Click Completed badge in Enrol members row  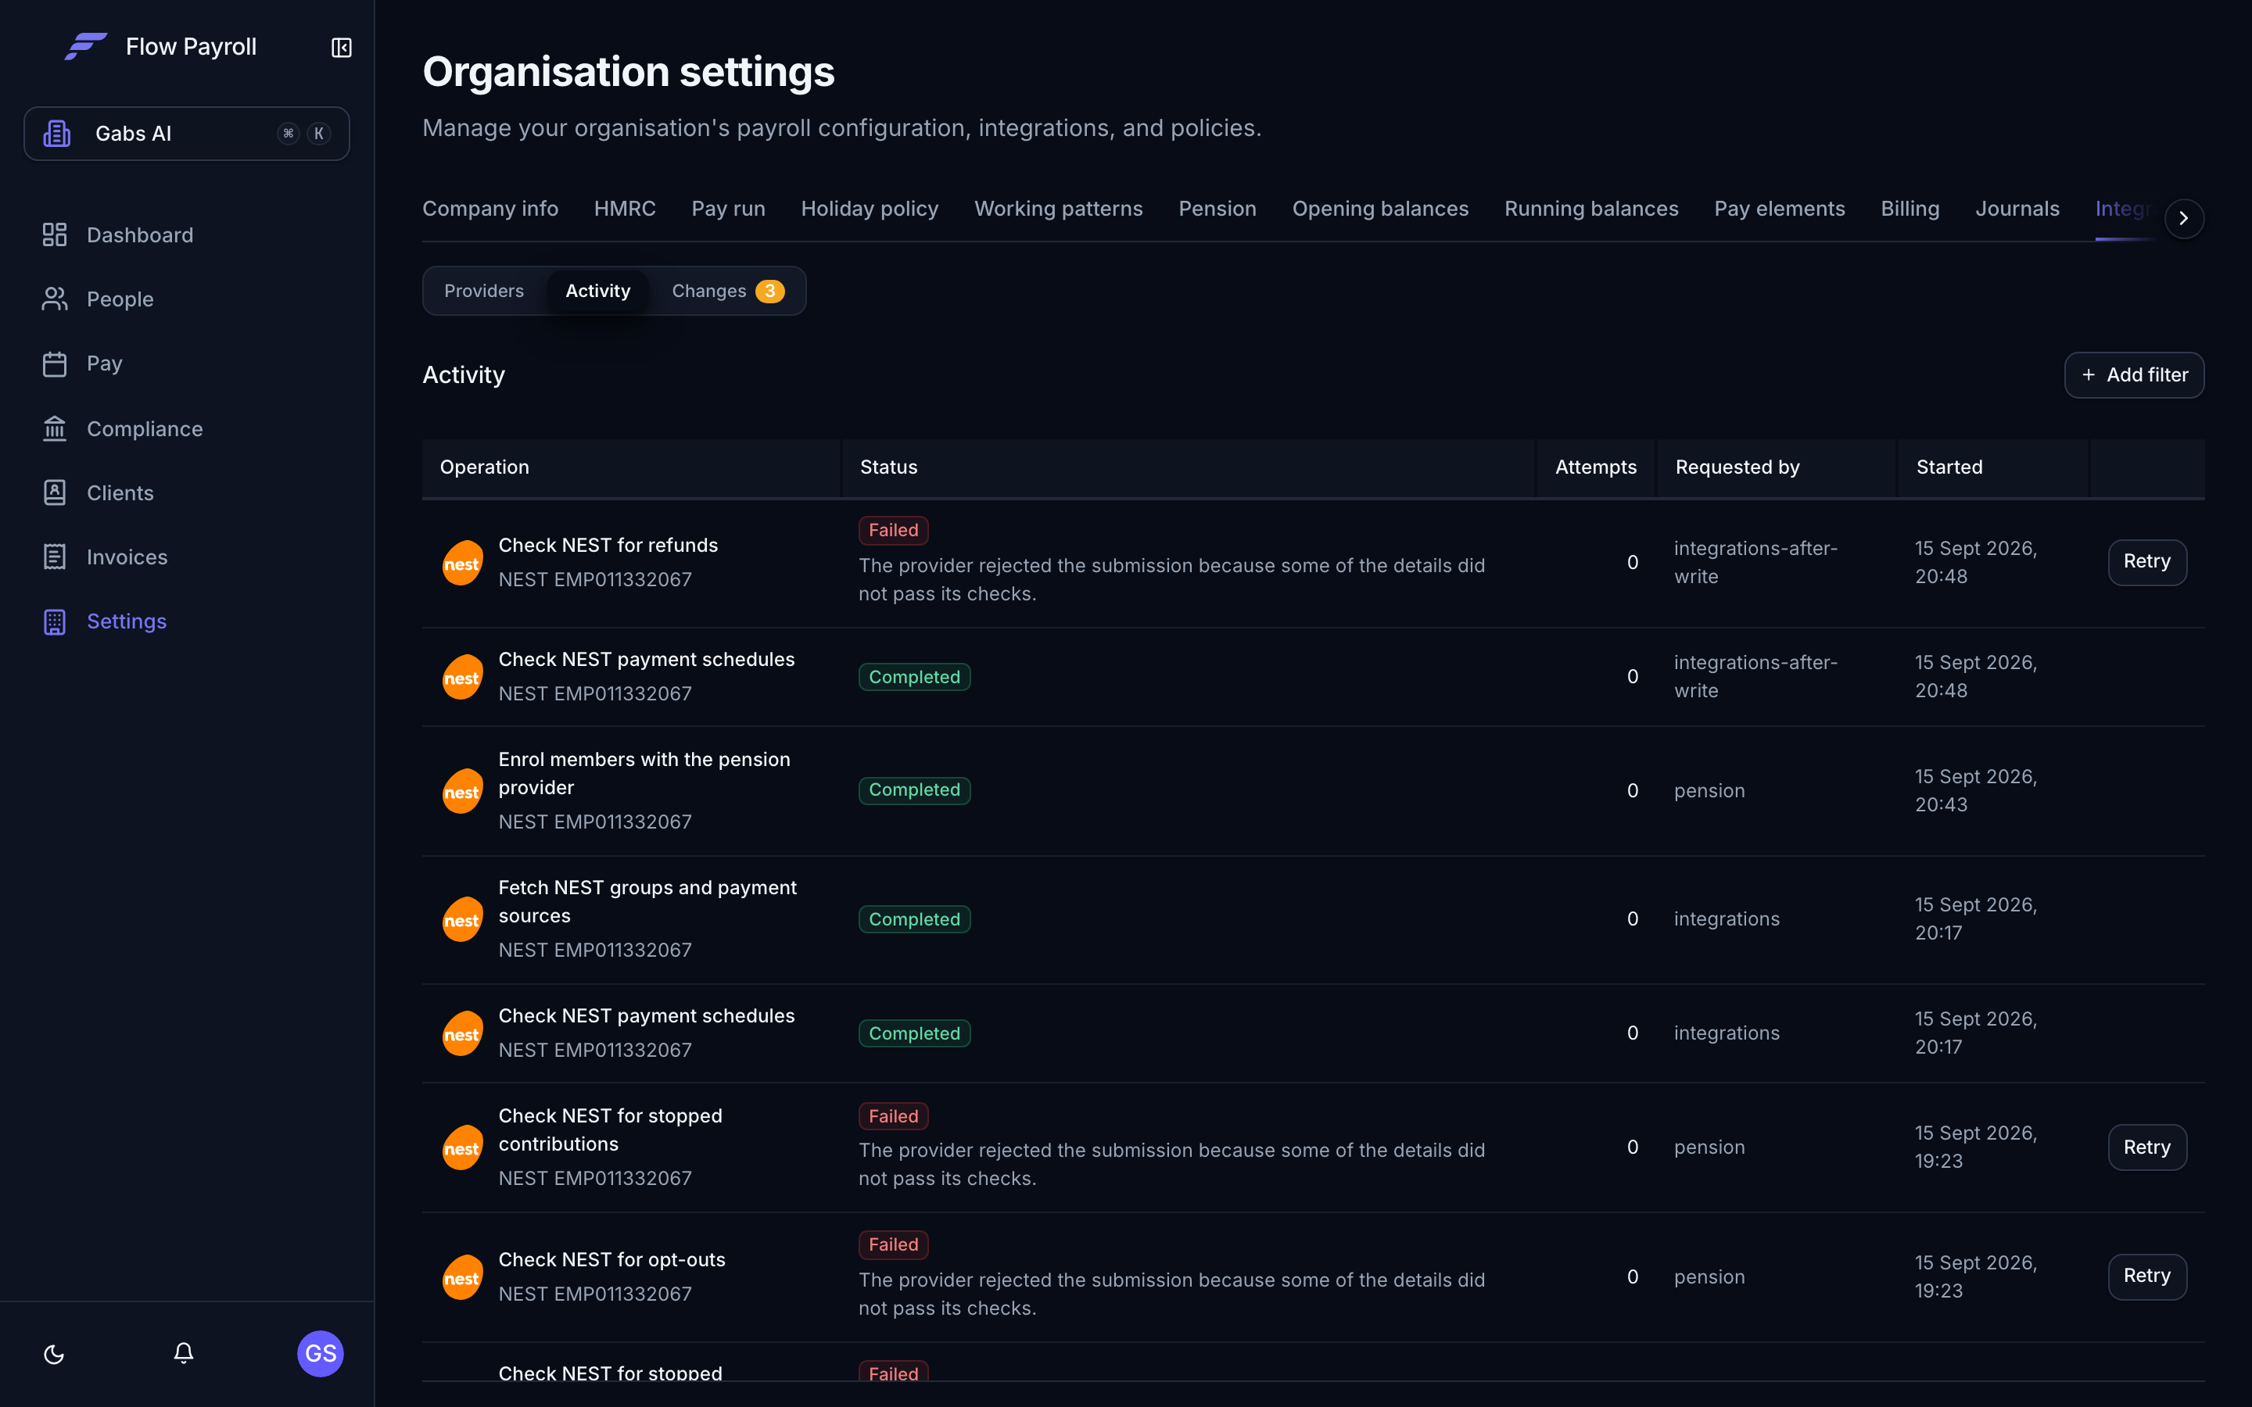point(914,790)
